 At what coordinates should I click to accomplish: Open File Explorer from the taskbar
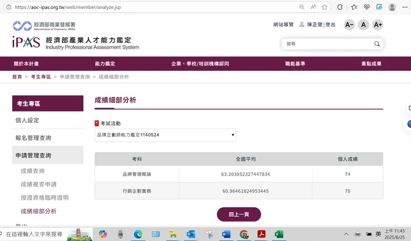pyautogui.click(x=173, y=234)
